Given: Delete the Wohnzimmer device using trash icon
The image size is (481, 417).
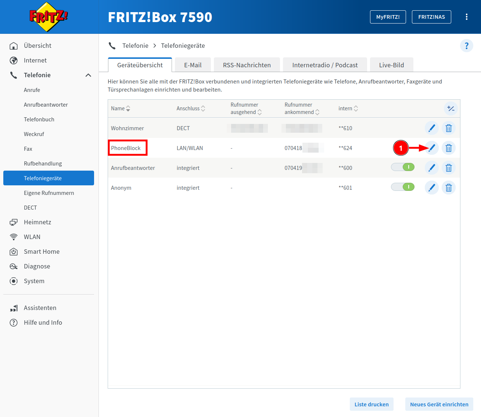Looking at the screenshot, I should click(x=448, y=128).
